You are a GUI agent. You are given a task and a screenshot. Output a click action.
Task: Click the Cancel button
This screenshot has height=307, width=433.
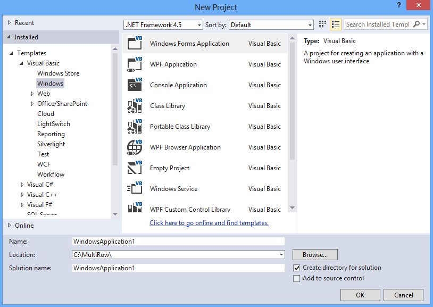pos(403,295)
